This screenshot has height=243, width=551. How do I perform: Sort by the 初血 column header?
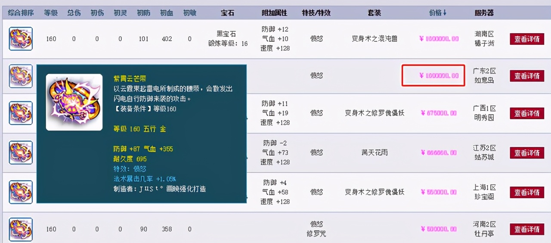coord(167,13)
